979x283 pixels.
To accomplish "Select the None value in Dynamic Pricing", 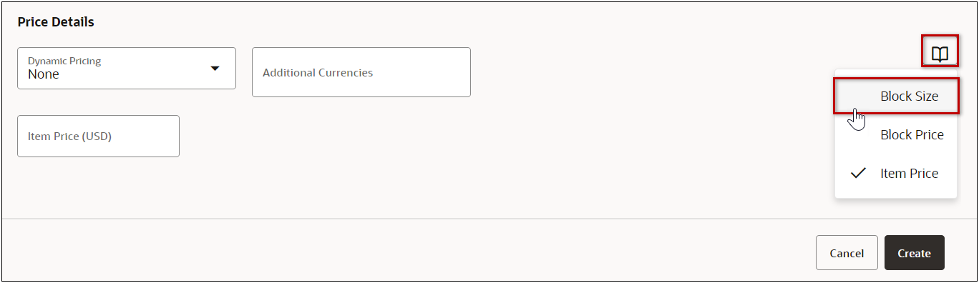I will tap(44, 74).
